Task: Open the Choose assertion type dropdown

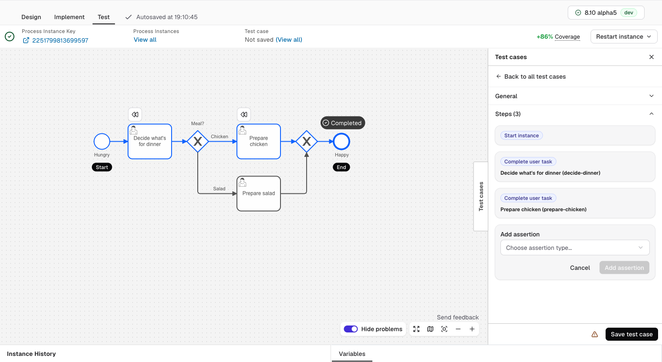Action: click(575, 248)
